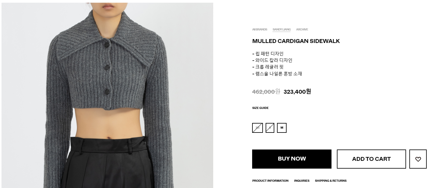Select the Mulled Cardigan Sidewalk title
The image size is (439, 188).
coord(296,41)
